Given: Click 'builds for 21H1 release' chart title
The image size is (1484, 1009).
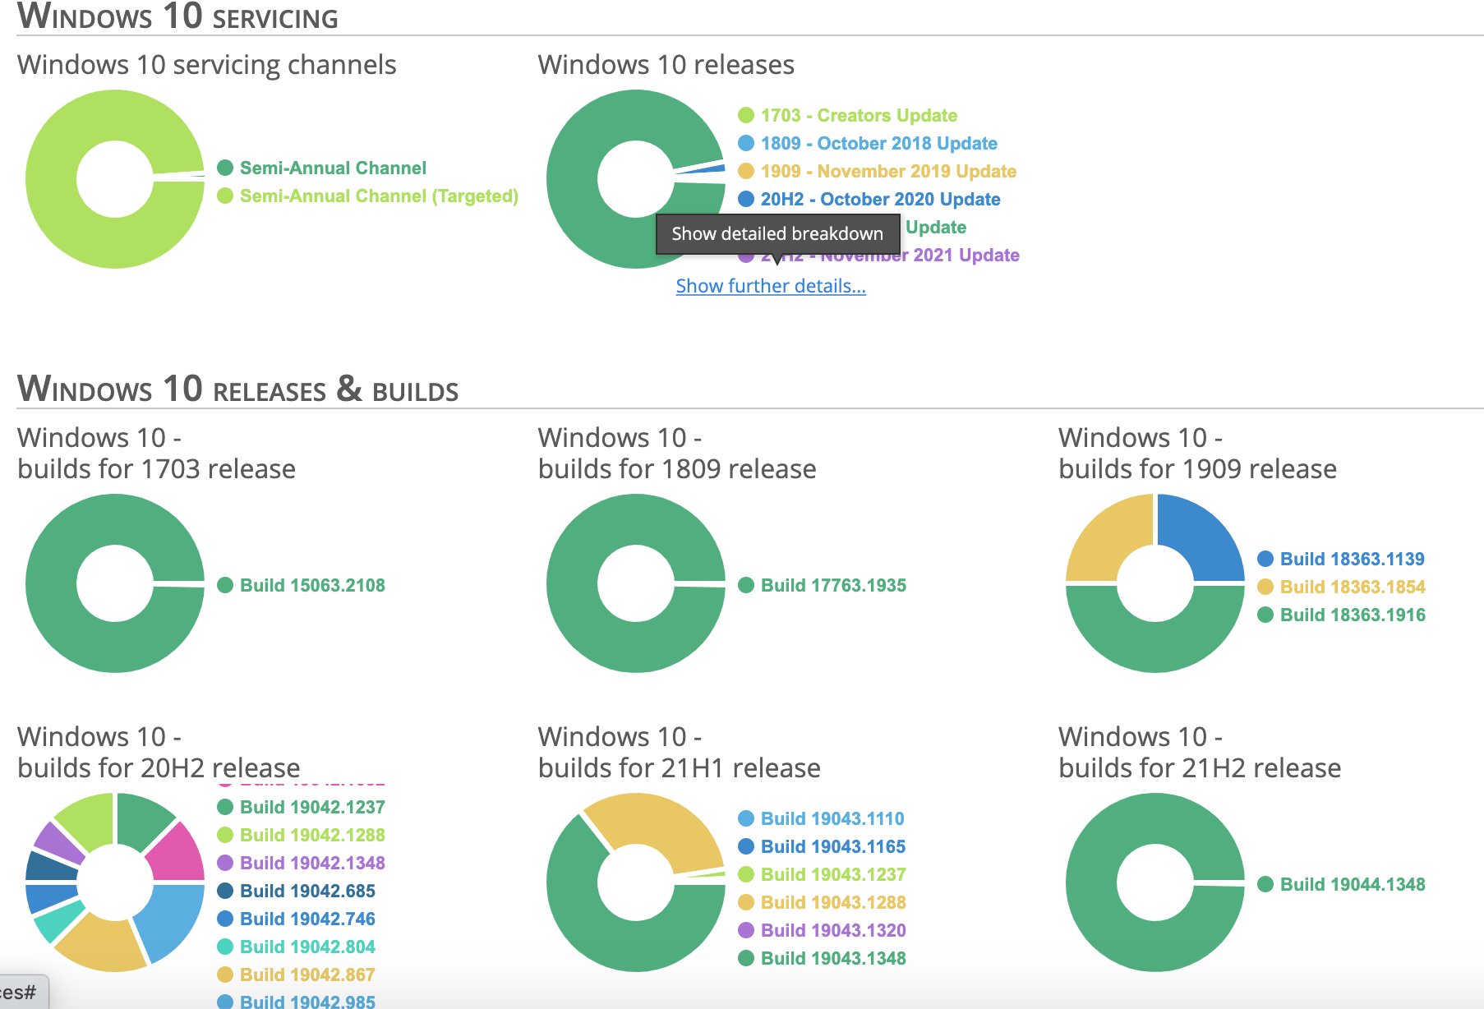Looking at the screenshot, I should click(680, 768).
